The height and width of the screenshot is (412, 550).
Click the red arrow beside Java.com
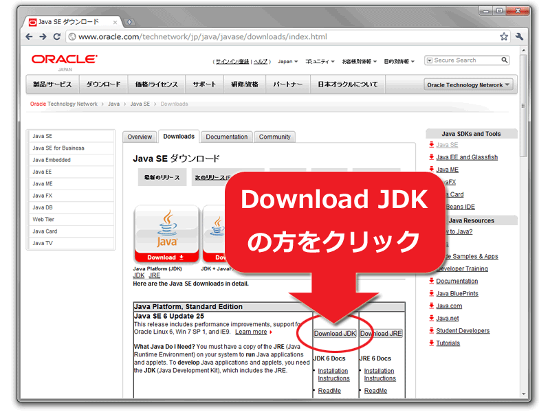pos(432,306)
